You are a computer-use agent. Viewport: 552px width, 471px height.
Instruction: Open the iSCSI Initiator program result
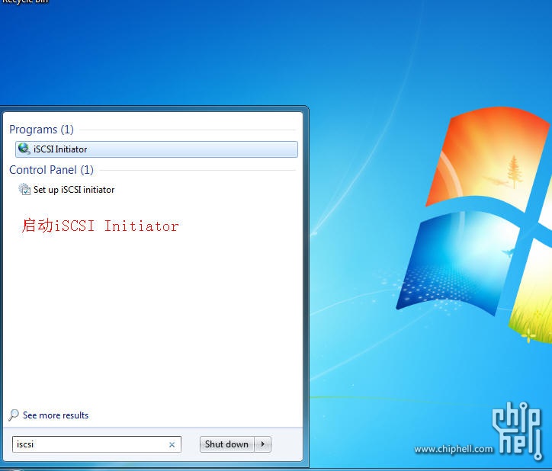[x=156, y=149]
